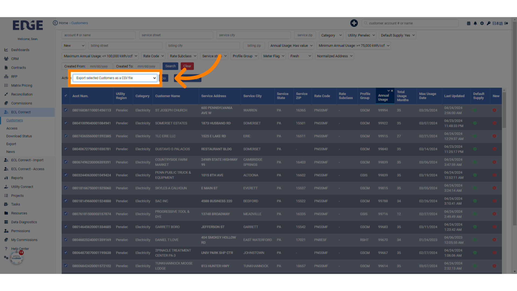Open settings gear icon in header
Viewport: 517px width, 291px height.
482,23
